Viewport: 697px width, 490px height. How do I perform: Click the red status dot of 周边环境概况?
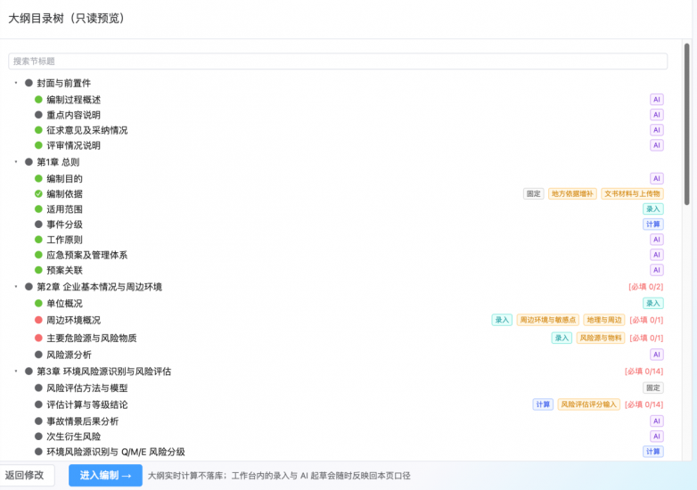tap(38, 320)
